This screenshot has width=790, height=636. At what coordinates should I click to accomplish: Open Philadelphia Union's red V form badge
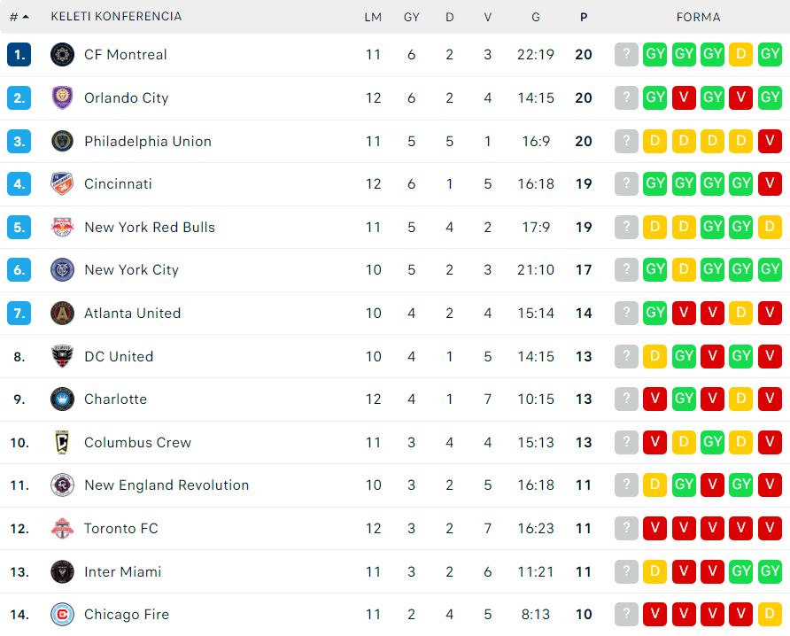pyautogui.click(x=770, y=141)
